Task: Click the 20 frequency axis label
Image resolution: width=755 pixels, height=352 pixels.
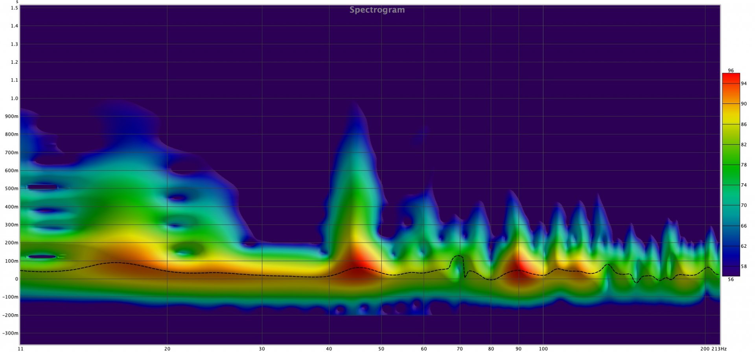Action: point(167,349)
